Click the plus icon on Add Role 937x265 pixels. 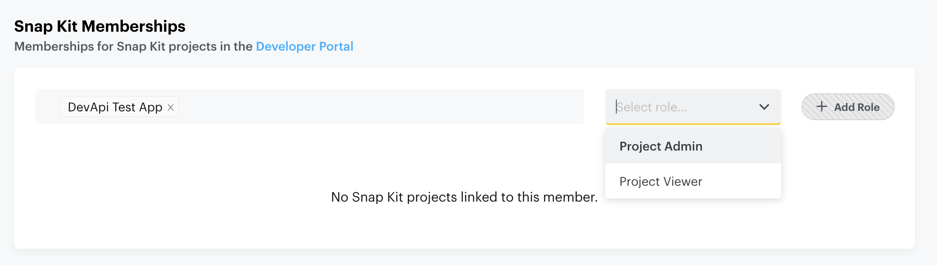coord(821,107)
